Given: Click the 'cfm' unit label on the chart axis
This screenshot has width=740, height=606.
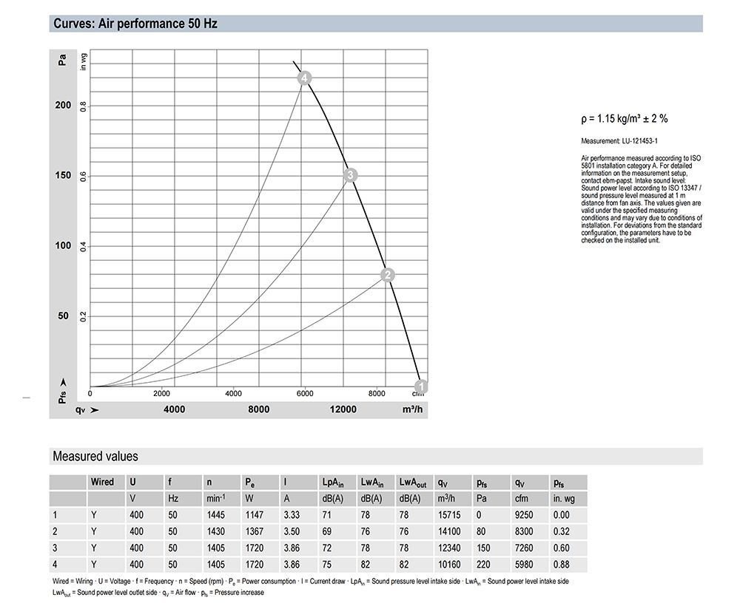Looking at the screenshot, I should pyautogui.click(x=417, y=394).
